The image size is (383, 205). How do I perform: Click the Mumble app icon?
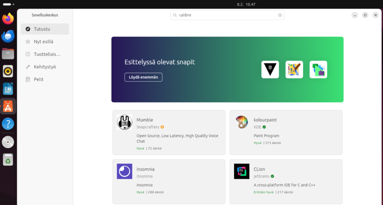tap(125, 122)
